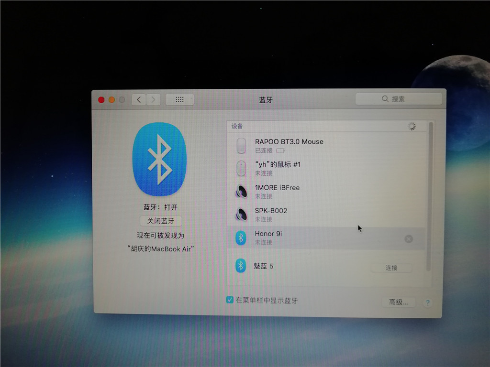
Task: Click the 1MORE iBFree speaker icon
Action: point(241,191)
